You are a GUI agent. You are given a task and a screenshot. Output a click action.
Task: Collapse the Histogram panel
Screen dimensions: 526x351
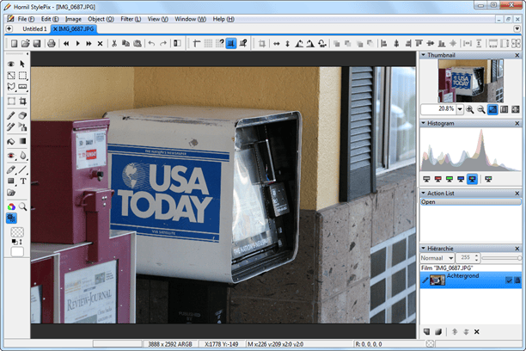coord(424,123)
